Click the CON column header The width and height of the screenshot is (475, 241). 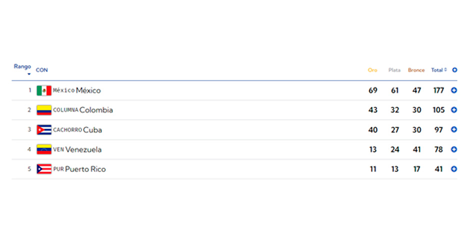pyautogui.click(x=42, y=70)
